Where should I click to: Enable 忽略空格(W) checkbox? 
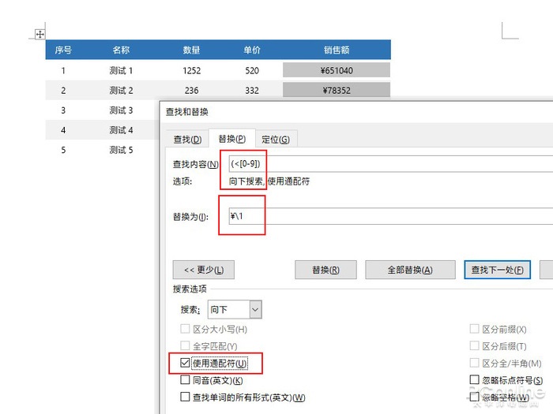pos(474,397)
